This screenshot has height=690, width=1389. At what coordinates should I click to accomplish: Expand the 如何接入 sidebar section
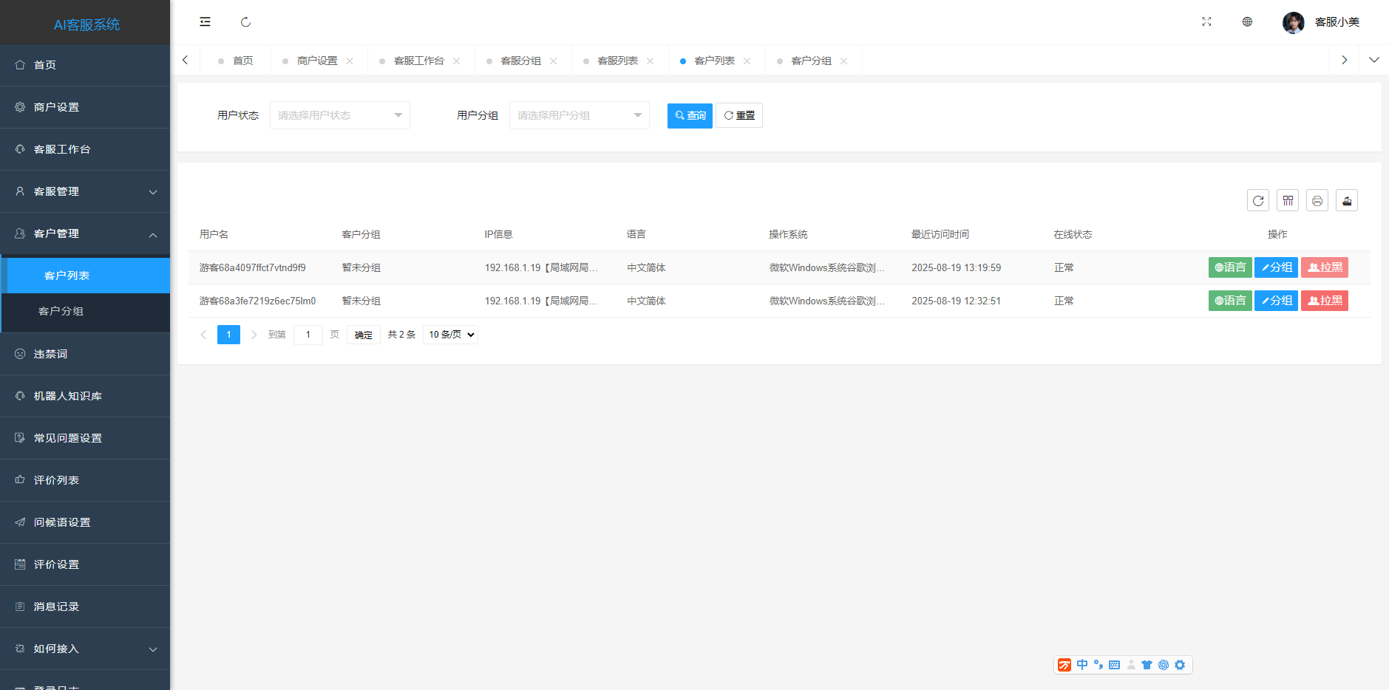pyautogui.click(x=85, y=649)
